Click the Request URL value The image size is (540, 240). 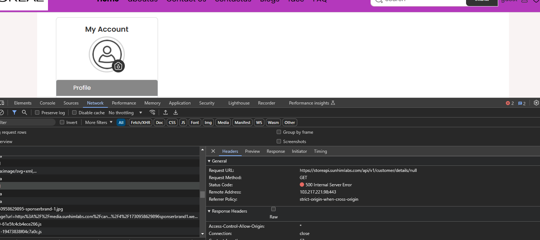point(358,170)
